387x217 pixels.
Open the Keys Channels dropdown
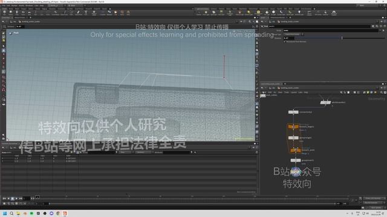coord(373,198)
